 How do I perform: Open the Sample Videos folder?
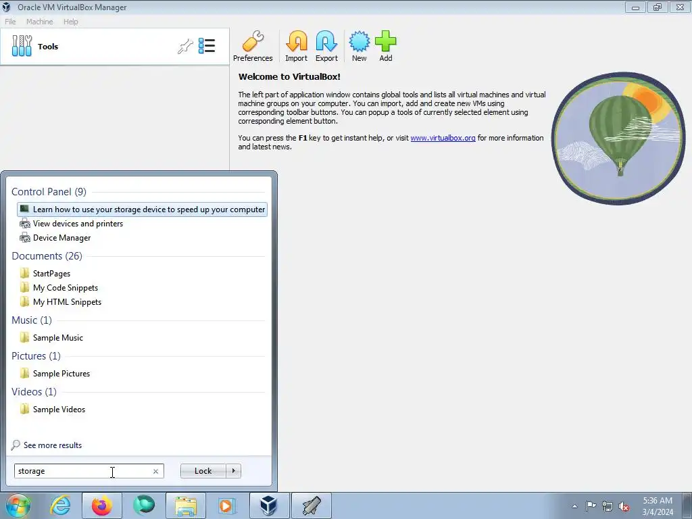(x=53, y=409)
